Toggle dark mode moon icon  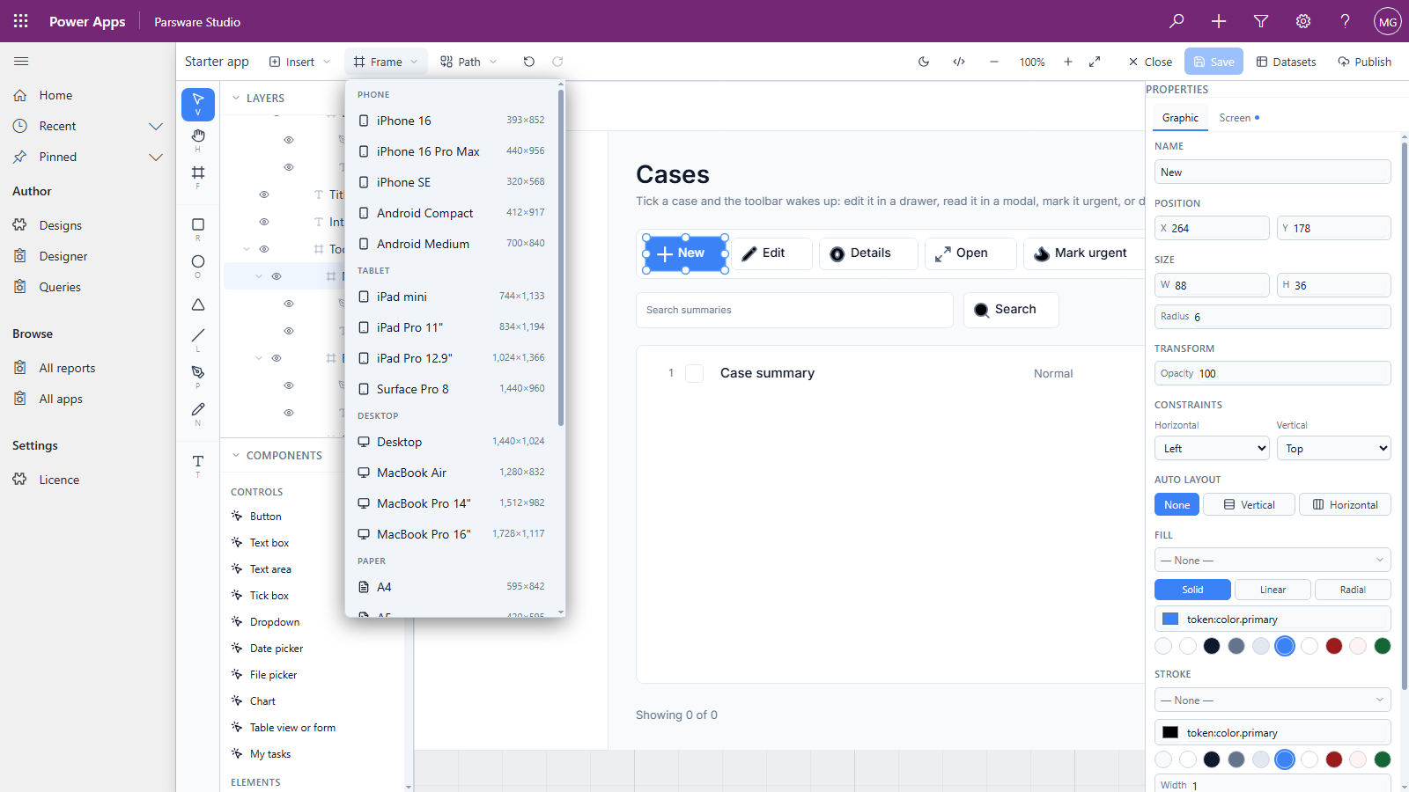(924, 62)
